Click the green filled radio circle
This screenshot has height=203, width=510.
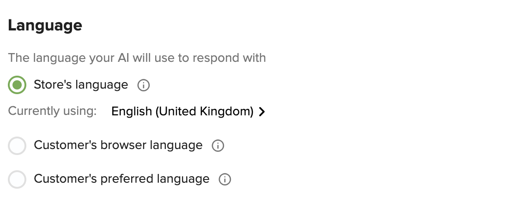click(17, 85)
